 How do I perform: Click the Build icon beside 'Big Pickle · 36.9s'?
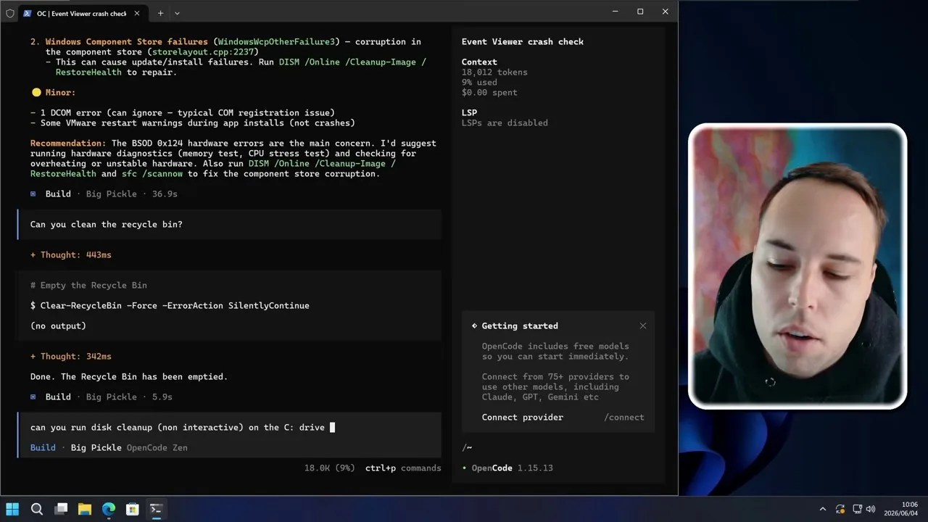[x=33, y=194]
